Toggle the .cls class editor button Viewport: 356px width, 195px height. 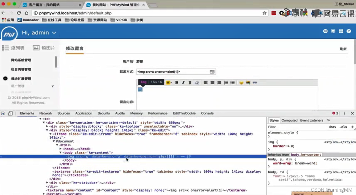click(343, 127)
